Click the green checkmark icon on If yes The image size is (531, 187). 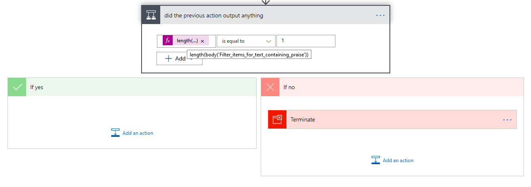coord(17,87)
